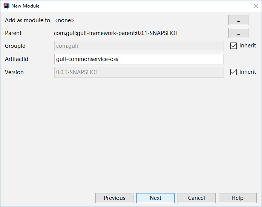
Task: Click the GroupId label
Action: click(x=15, y=46)
